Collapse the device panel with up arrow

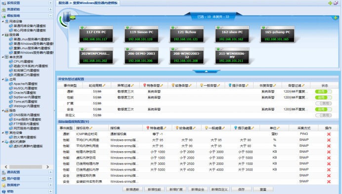(x=206, y=71)
